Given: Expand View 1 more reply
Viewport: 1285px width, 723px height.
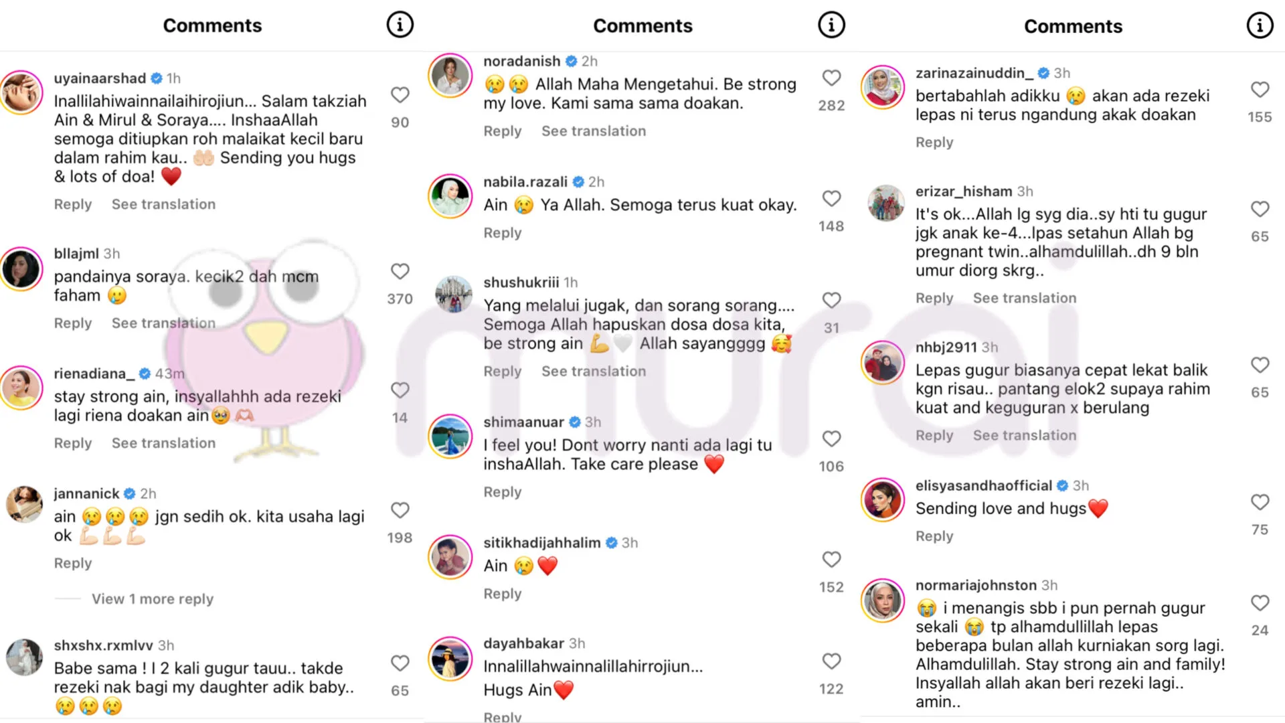Looking at the screenshot, I should [x=153, y=598].
